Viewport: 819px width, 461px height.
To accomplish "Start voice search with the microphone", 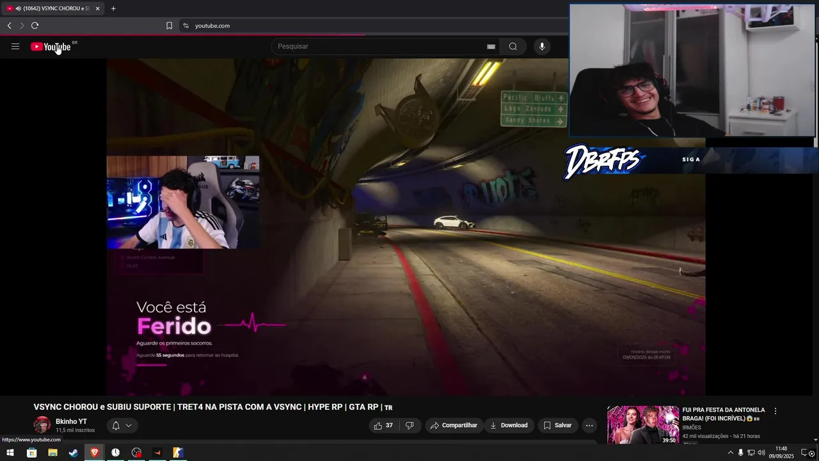I will point(542,46).
